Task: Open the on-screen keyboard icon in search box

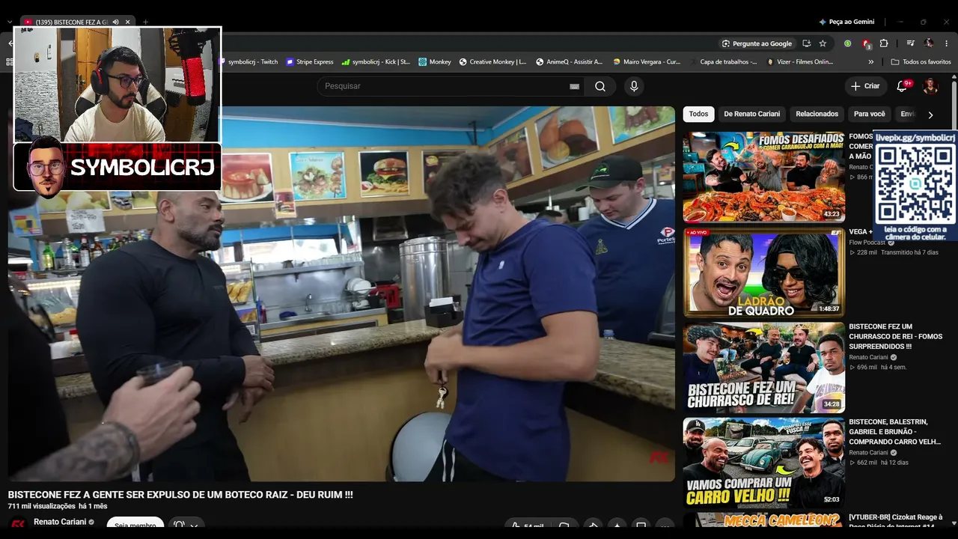Action: pos(574,86)
